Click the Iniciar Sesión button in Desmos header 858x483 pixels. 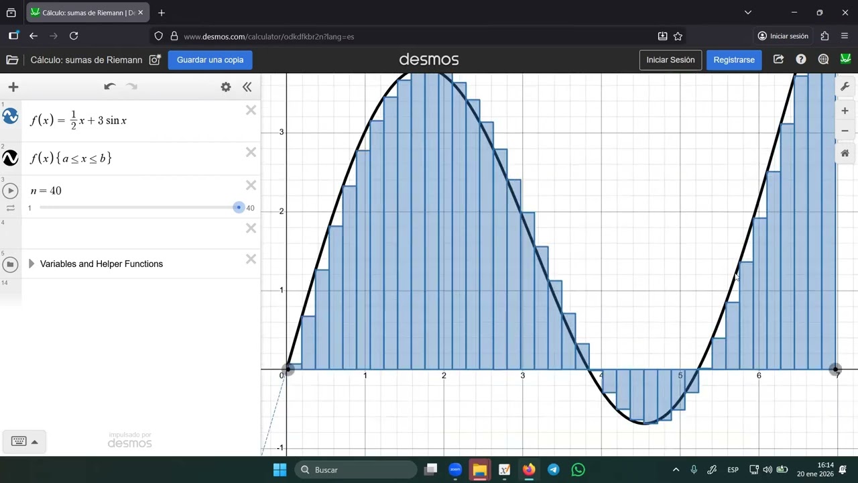(x=670, y=60)
